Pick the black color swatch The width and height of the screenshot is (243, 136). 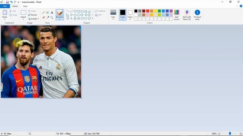[x=136, y=11]
